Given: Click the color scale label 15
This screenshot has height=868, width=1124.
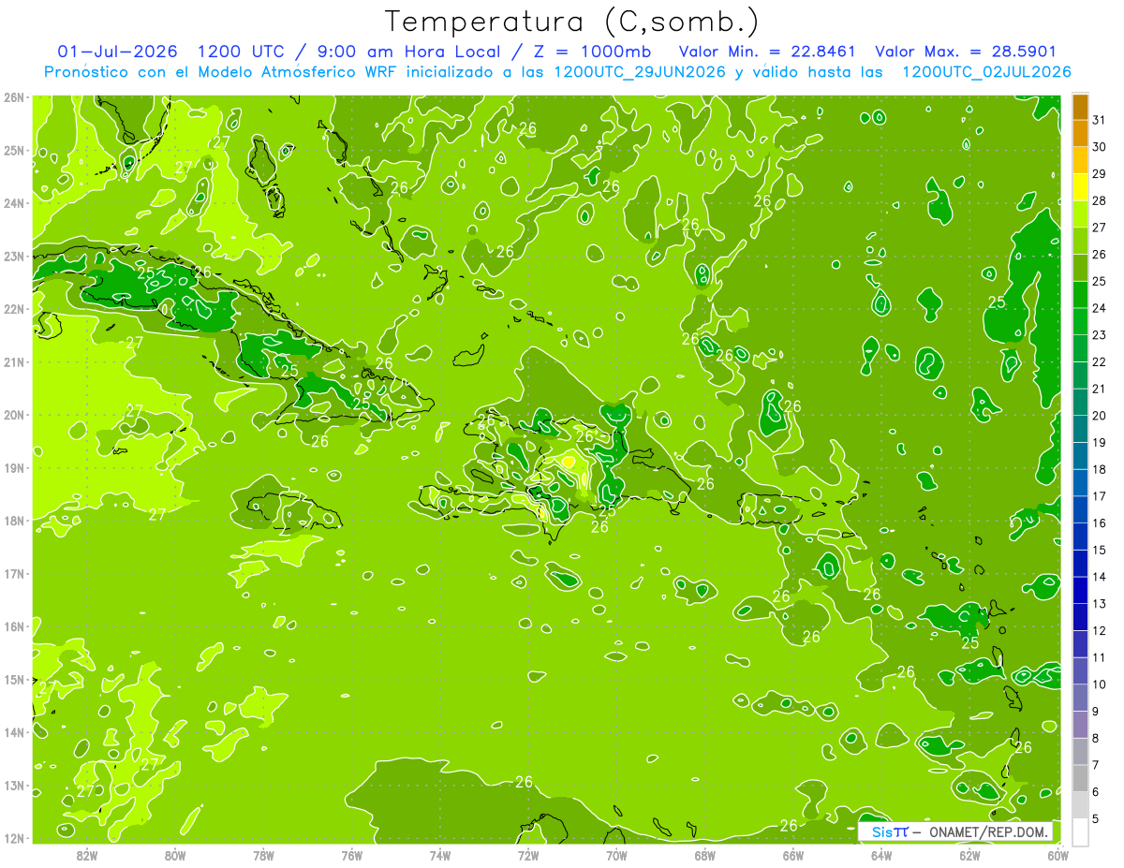Looking at the screenshot, I should [1100, 550].
